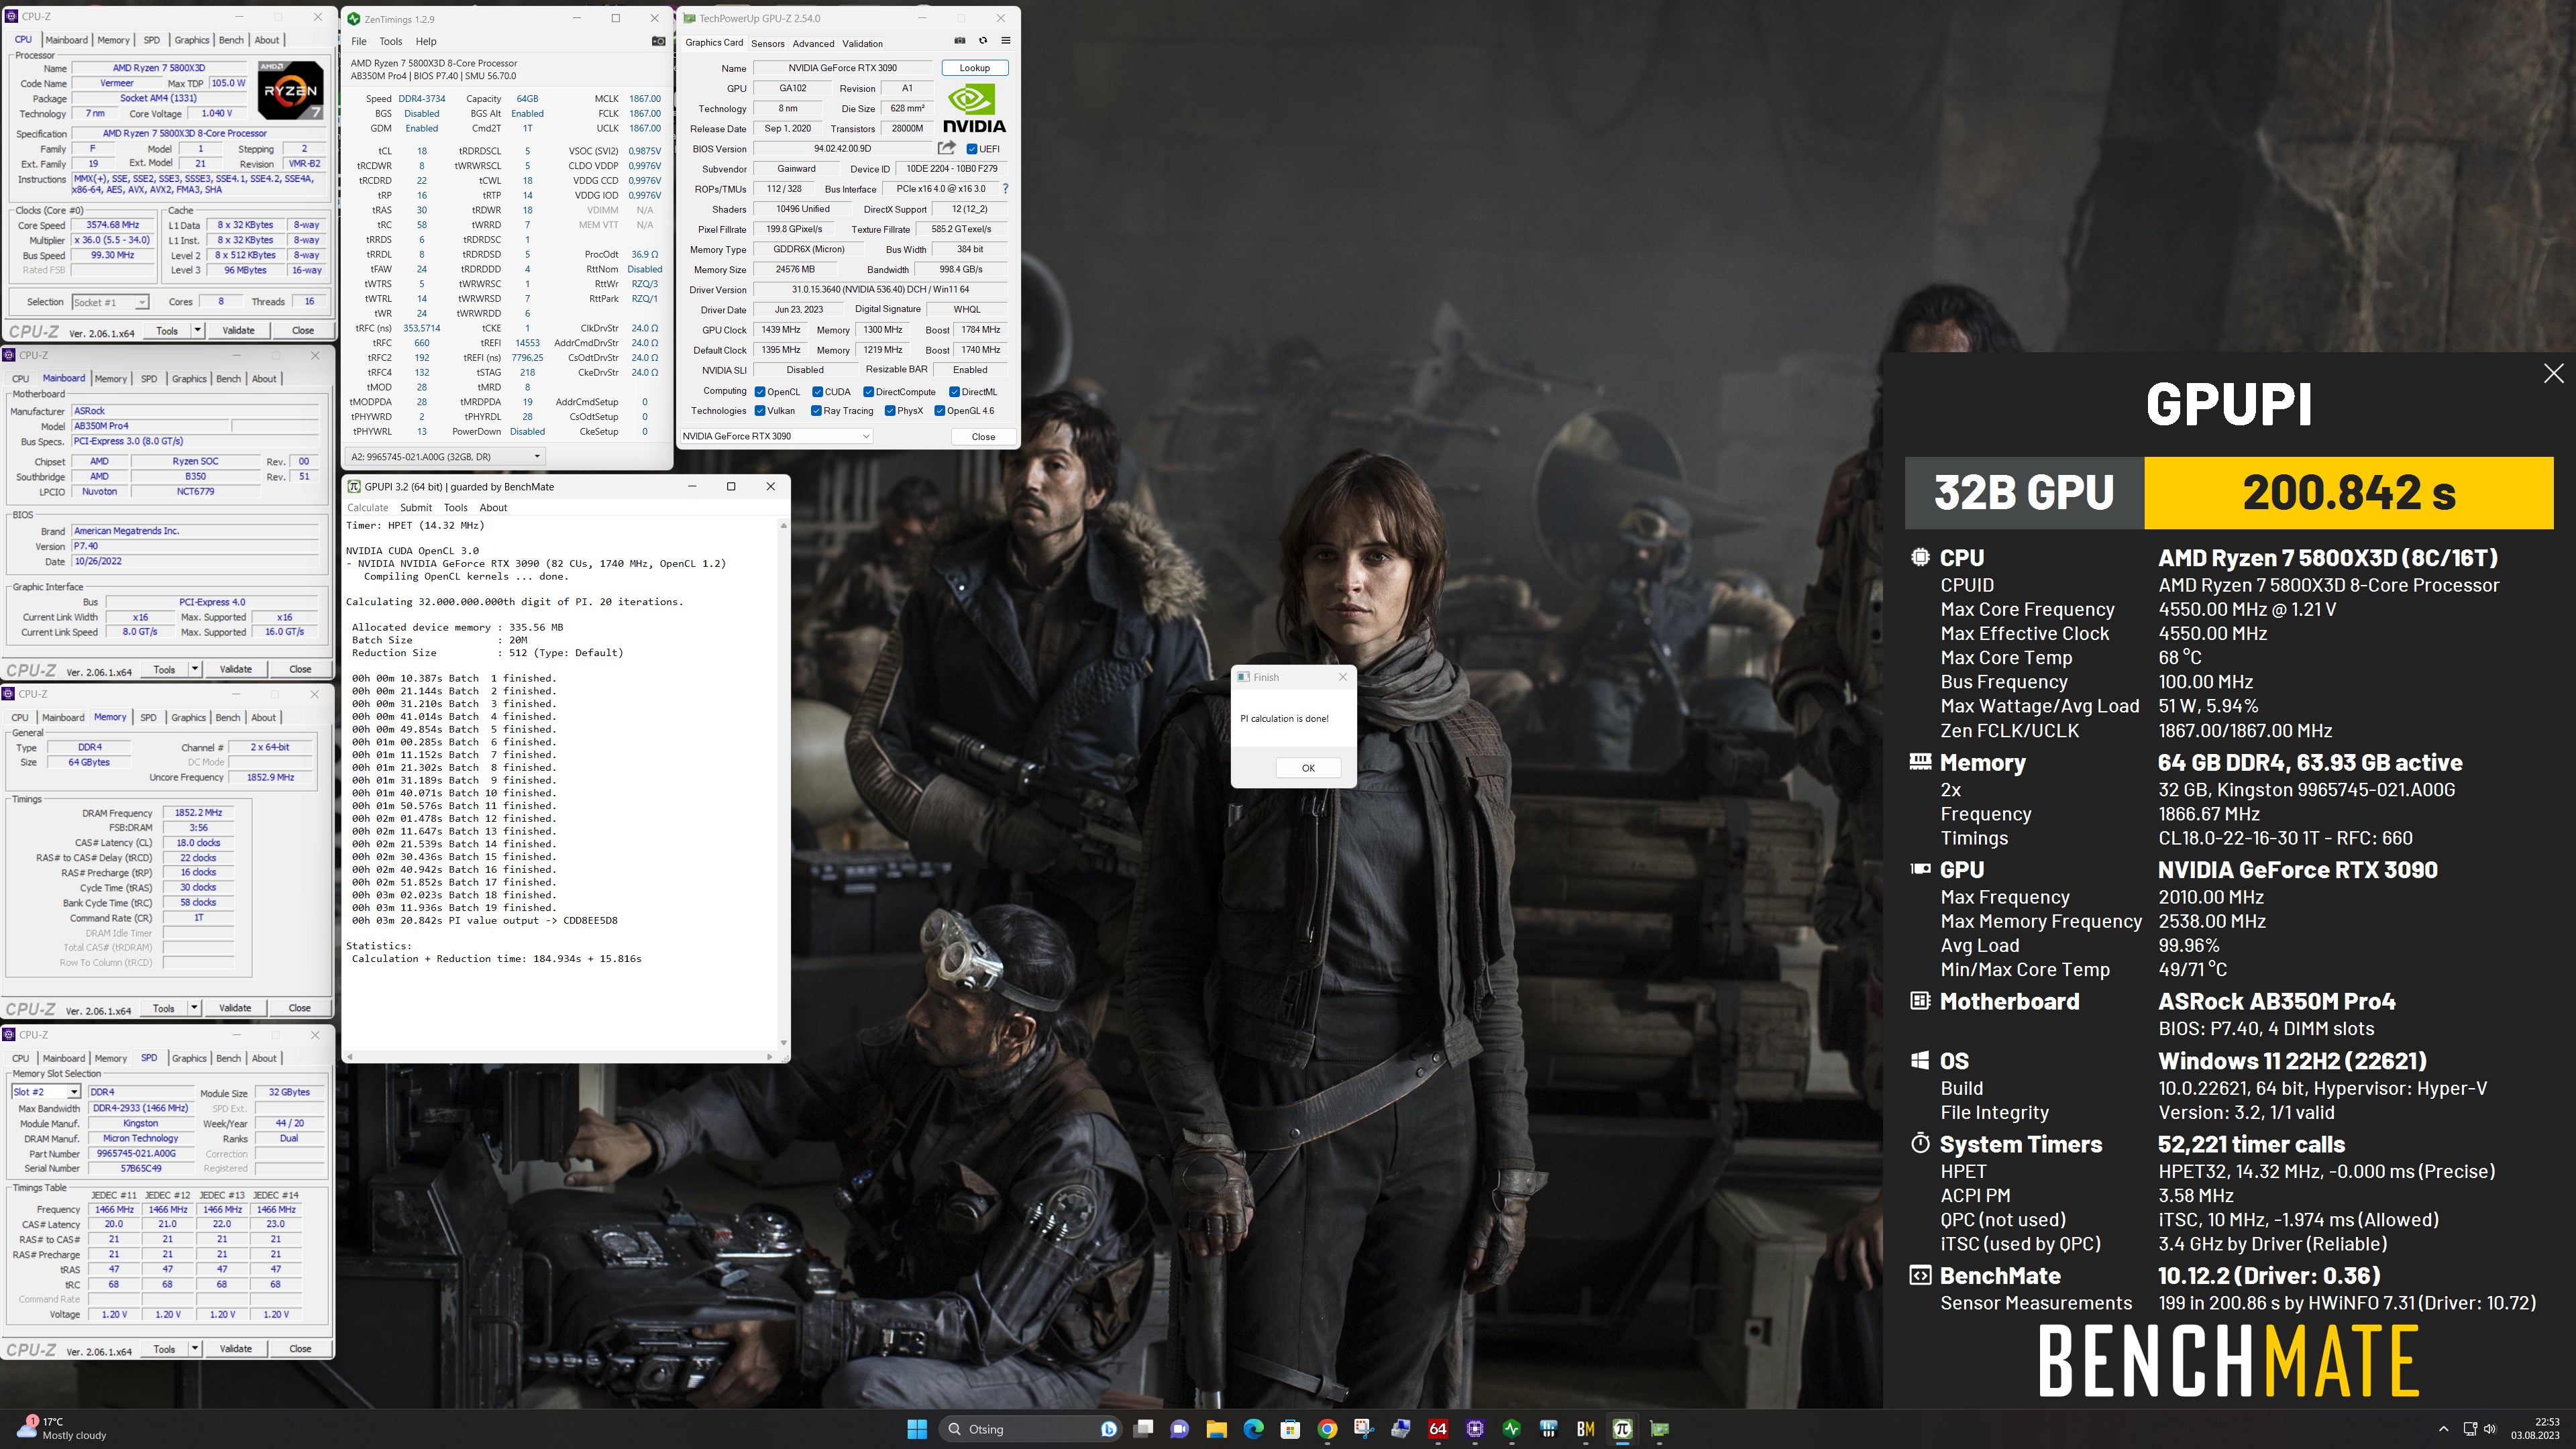The width and height of the screenshot is (2576, 1449).
Task: Toggle the Vulkan checkbox
Action: click(760, 410)
